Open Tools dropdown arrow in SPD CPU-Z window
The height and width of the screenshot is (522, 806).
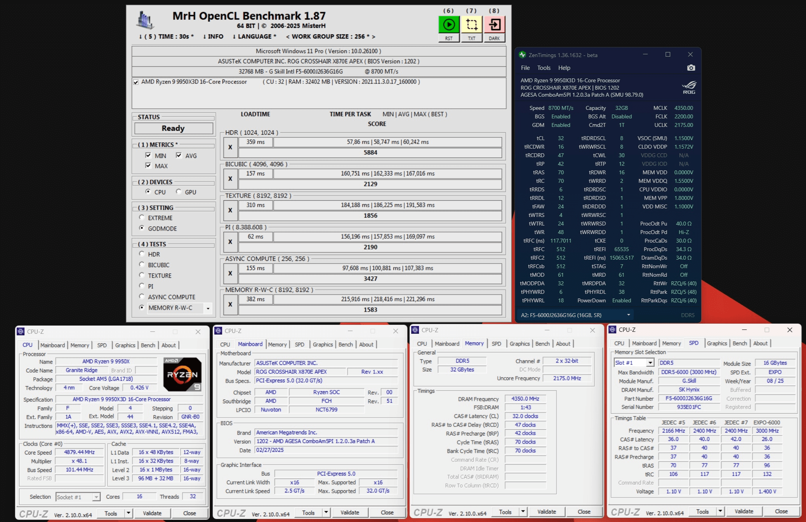(720, 511)
